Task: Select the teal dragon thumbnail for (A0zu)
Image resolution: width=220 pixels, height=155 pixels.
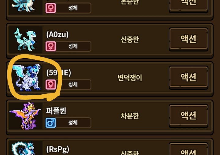Action: tap(25, 40)
